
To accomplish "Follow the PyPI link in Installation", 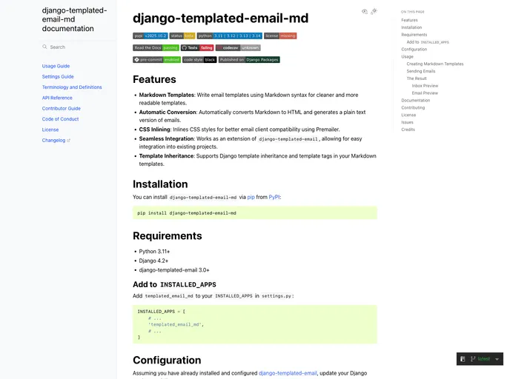I will click(274, 197).
